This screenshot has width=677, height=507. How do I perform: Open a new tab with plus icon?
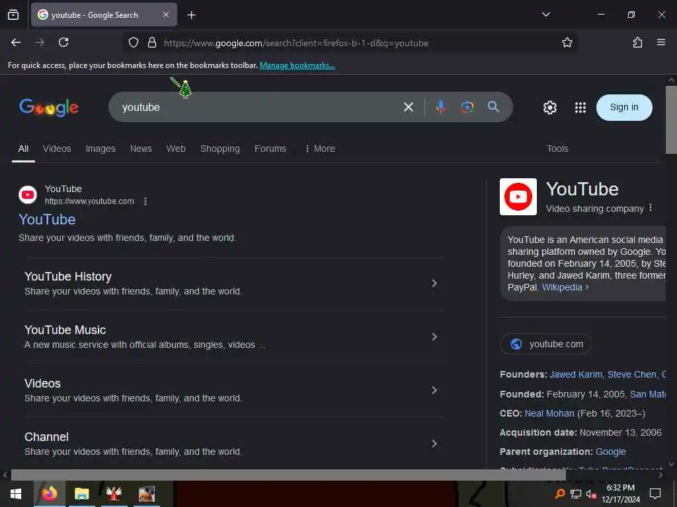[191, 15]
